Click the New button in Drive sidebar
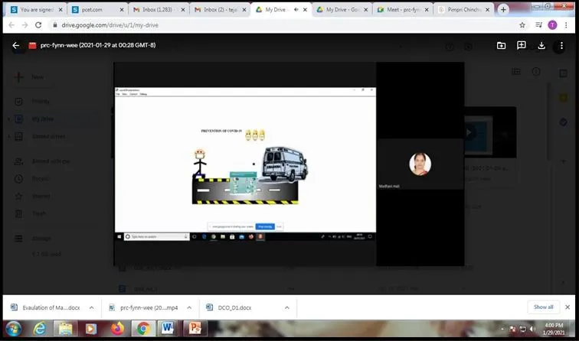The width and height of the screenshot is (579, 341). pos(31,77)
